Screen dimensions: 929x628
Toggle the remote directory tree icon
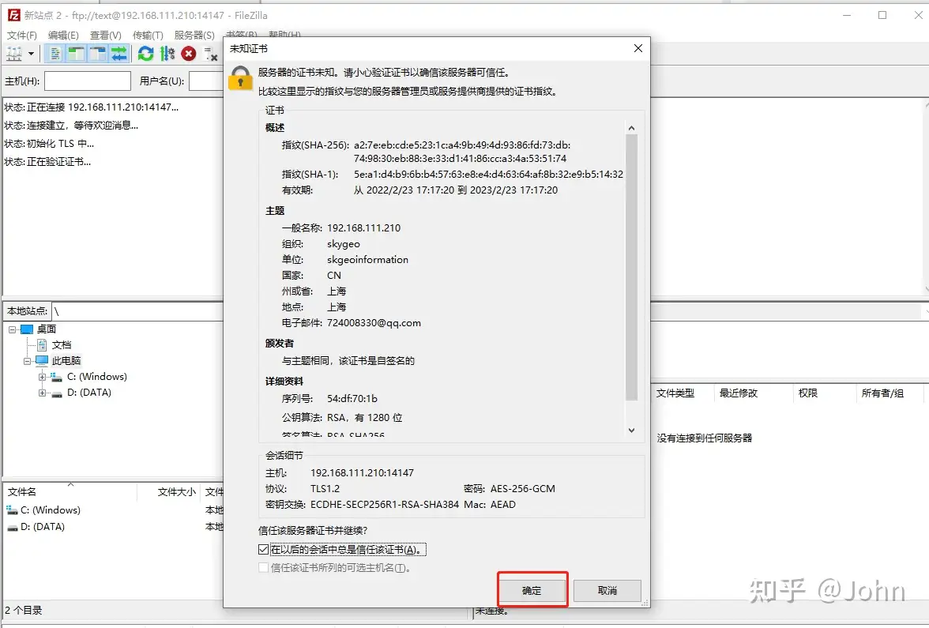point(98,54)
